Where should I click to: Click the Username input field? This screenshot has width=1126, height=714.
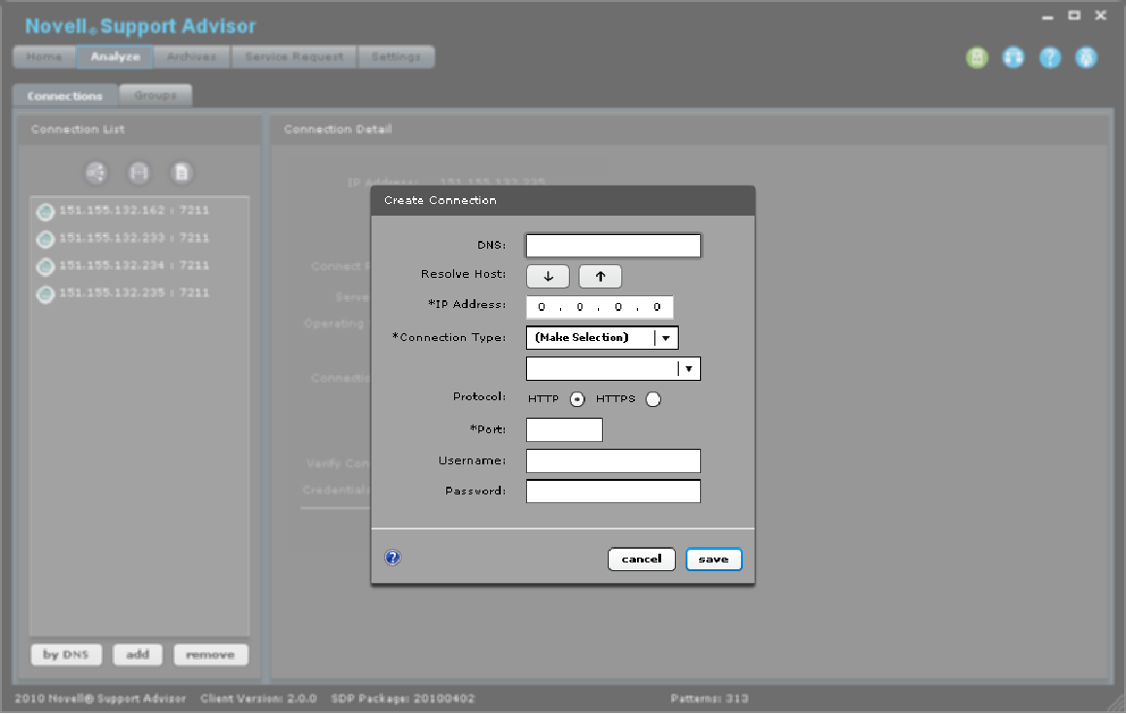[614, 460]
